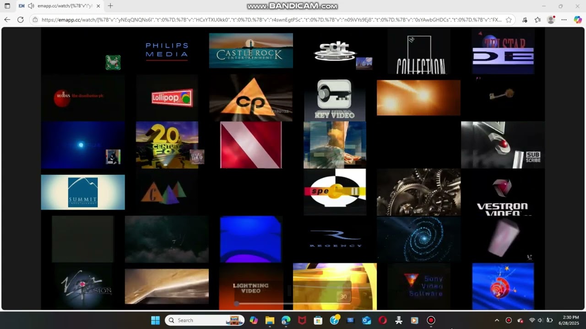Click the video playback progress bar
This screenshot has height=329, width=586.
tap(293, 303)
